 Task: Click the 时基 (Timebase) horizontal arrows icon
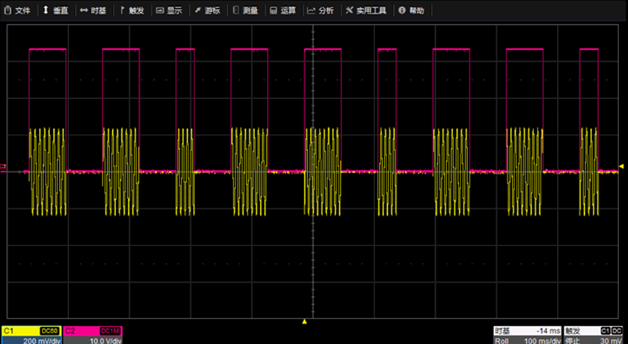coord(83,11)
